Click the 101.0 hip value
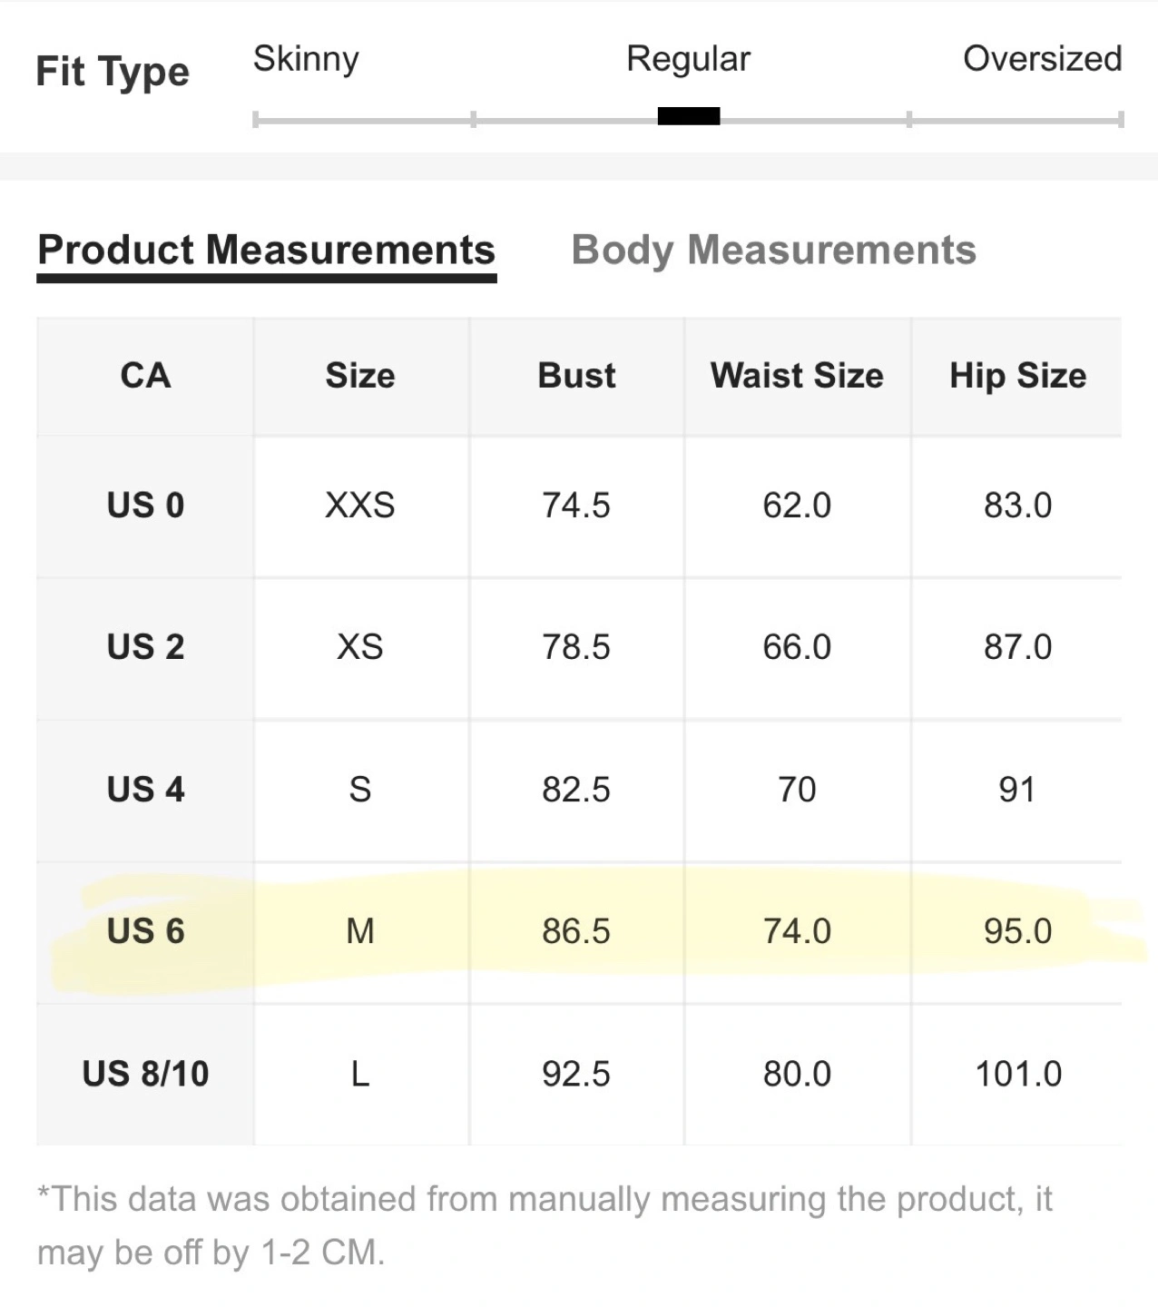The height and width of the screenshot is (1307, 1158). 1018,1074
